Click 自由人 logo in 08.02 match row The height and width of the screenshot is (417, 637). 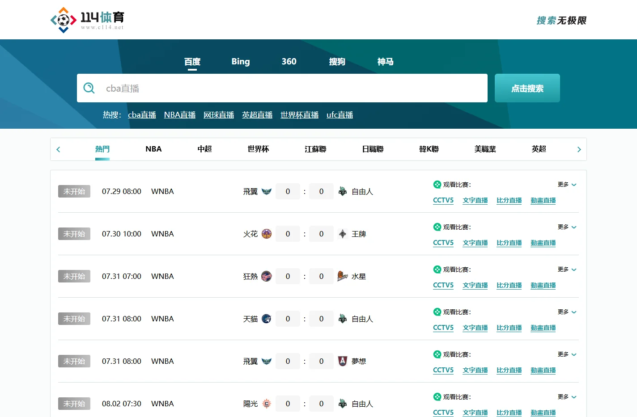coord(343,404)
